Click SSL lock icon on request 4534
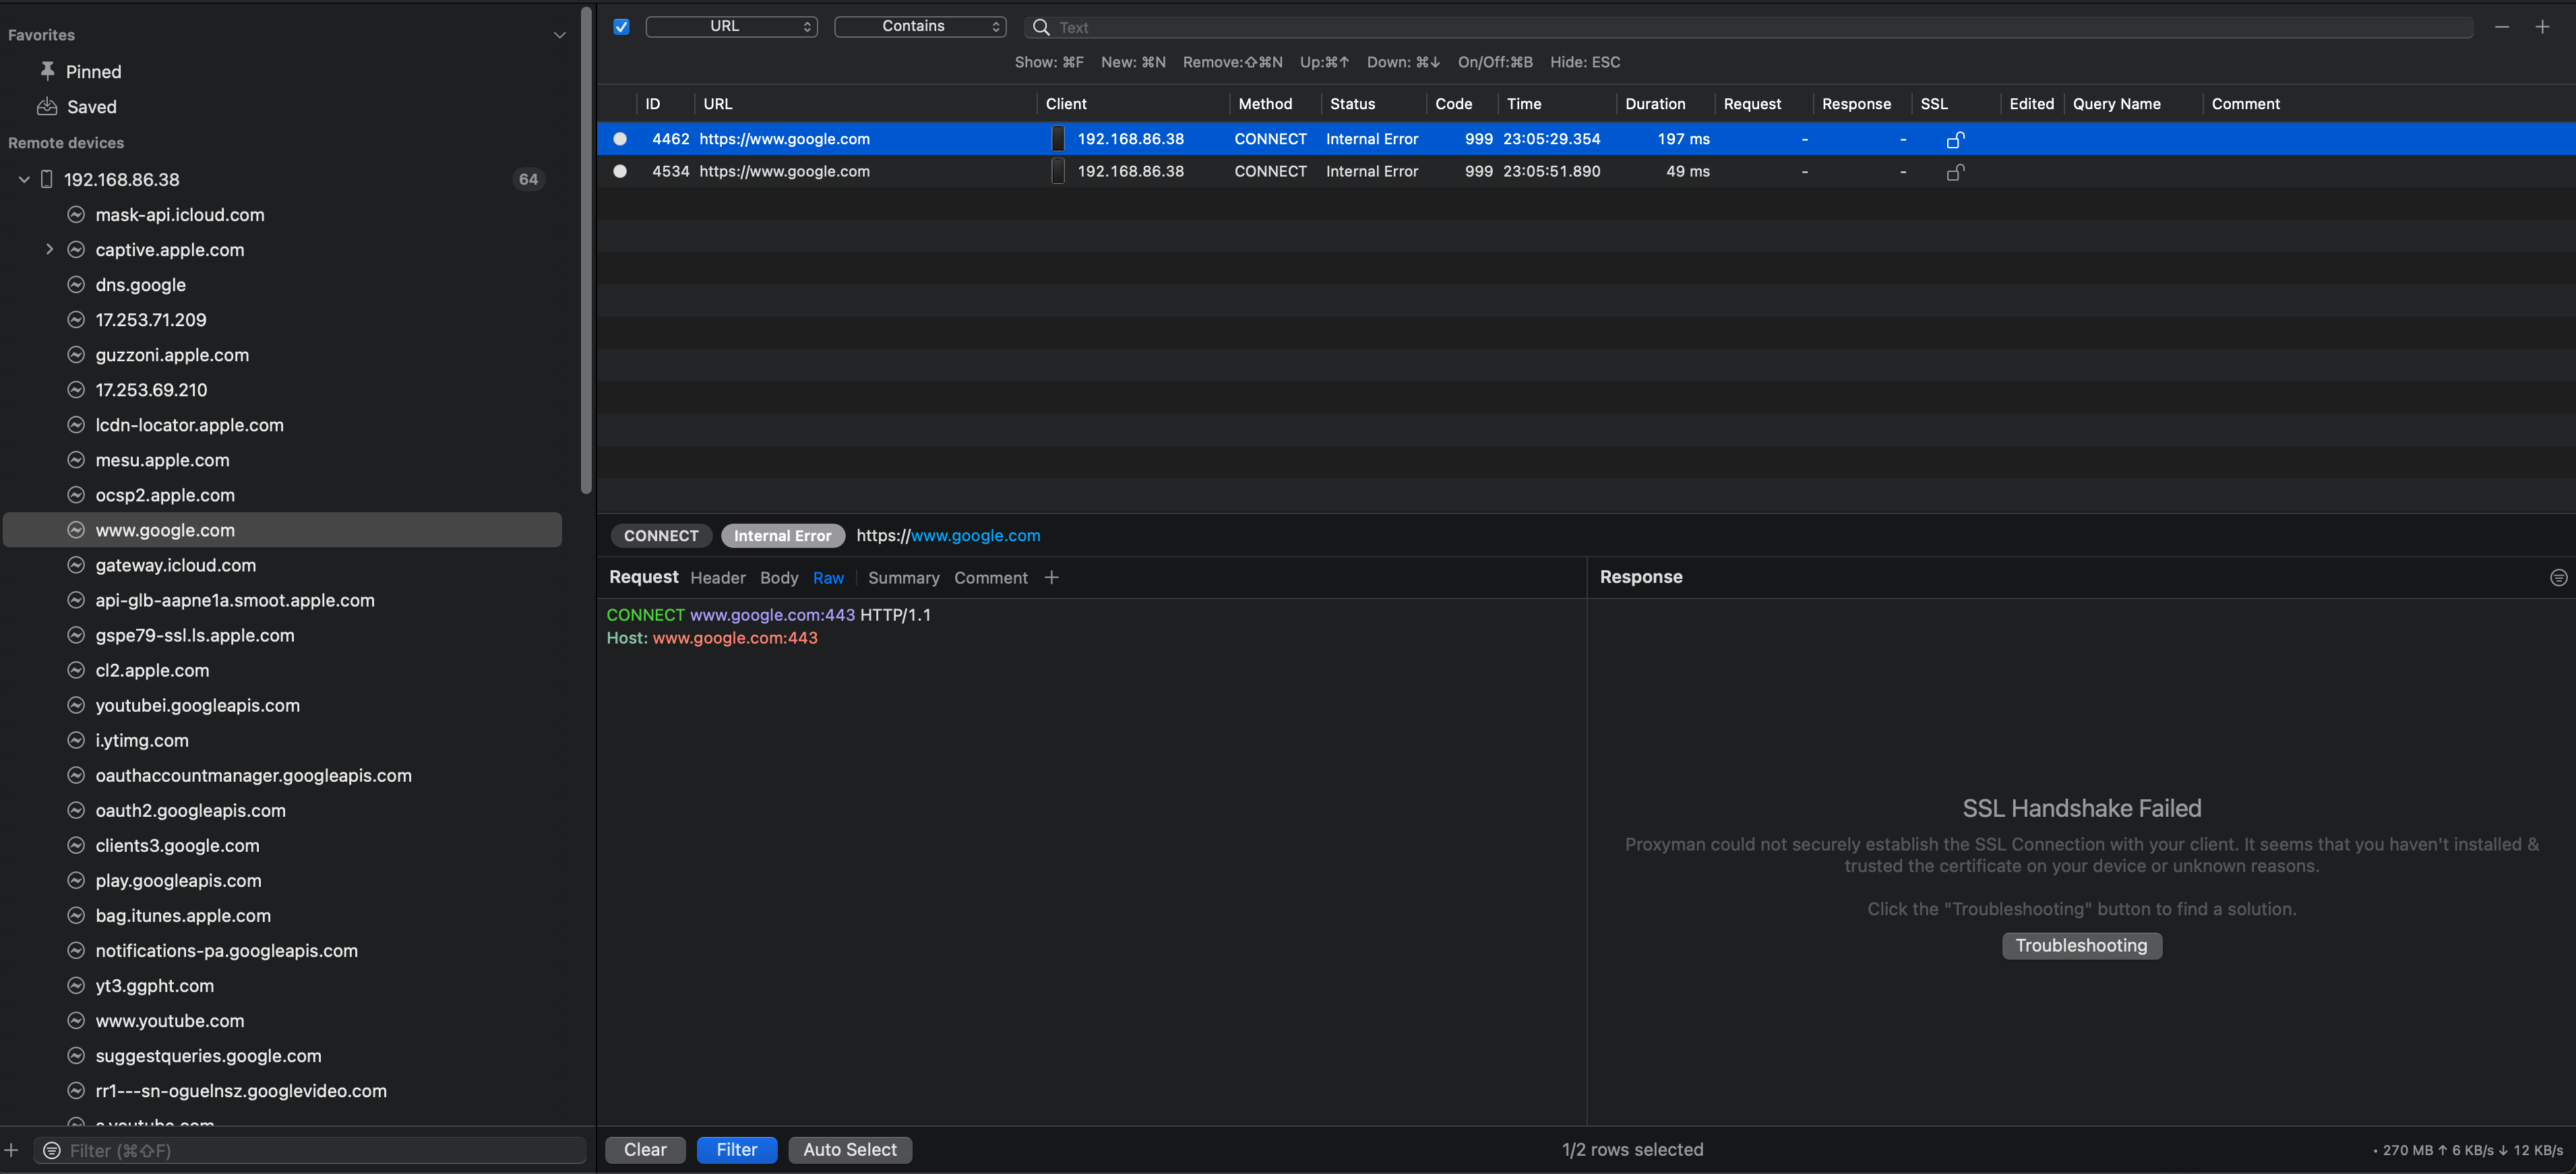Viewport: 2576px width, 1174px height. [x=1955, y=172]
